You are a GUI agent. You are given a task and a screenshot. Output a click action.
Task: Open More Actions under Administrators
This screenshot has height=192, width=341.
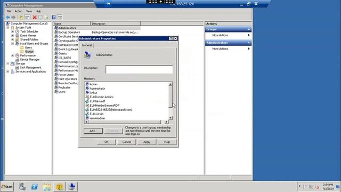220,49
